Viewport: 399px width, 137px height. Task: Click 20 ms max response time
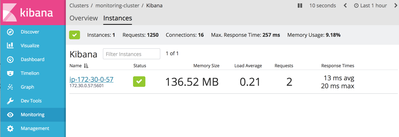(338, 86)
